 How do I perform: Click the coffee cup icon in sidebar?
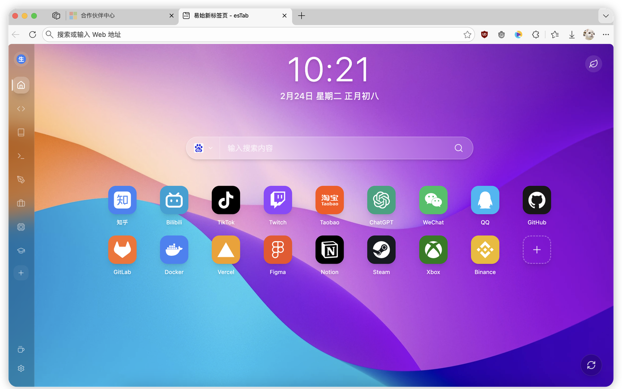point(21,350)
